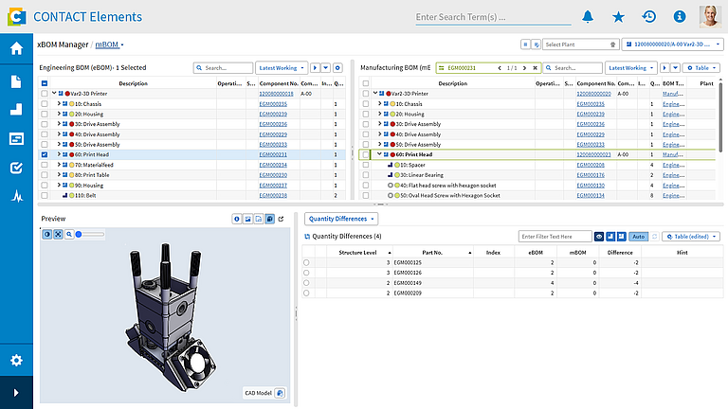Expand eBOM 70: Materialfeed node
Viewport: 728px width, 409px height.
(59, 165)
